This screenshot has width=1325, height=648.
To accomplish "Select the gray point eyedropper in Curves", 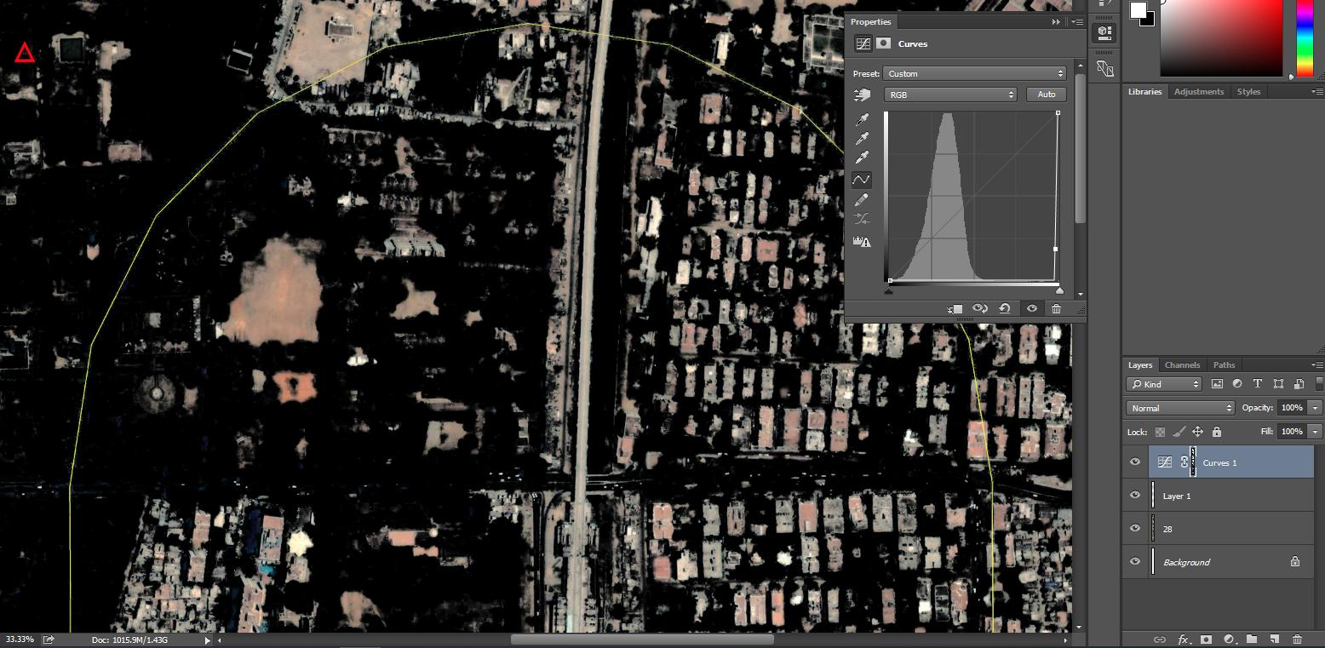I will click(862, 139).
